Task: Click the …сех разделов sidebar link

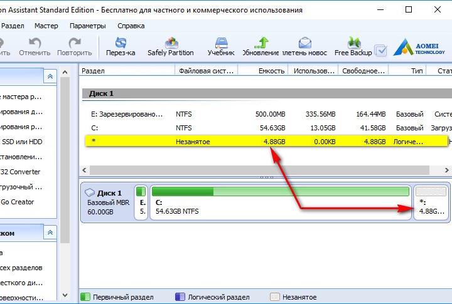Action: click(x=21, y=268)
